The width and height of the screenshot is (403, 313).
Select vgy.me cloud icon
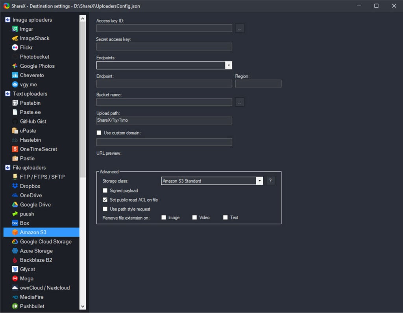coord(15,85)
